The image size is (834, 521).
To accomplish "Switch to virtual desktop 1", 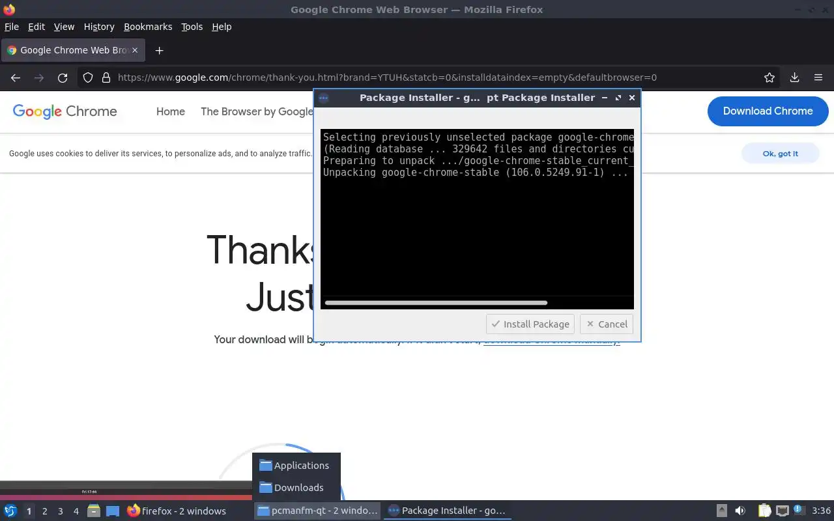I will [29, 511].
